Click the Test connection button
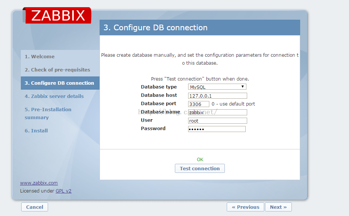This screenshot has height=216, width=349. pyautogui.click(x=199, y=168)
